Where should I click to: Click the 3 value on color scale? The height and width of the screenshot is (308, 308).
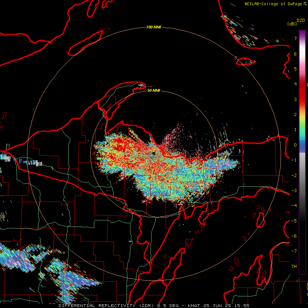click(295, 99)
